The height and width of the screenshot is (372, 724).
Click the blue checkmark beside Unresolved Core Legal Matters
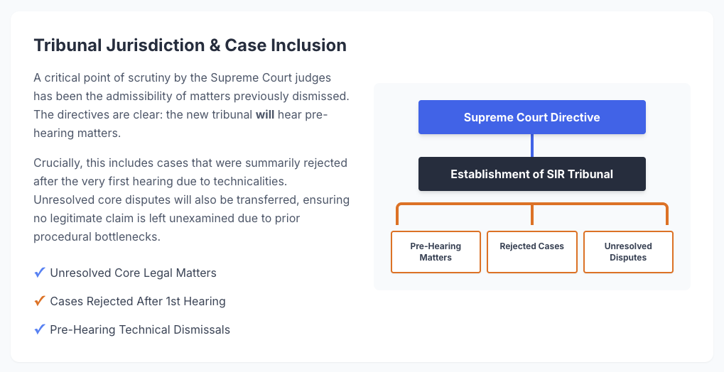click(40, 273)
